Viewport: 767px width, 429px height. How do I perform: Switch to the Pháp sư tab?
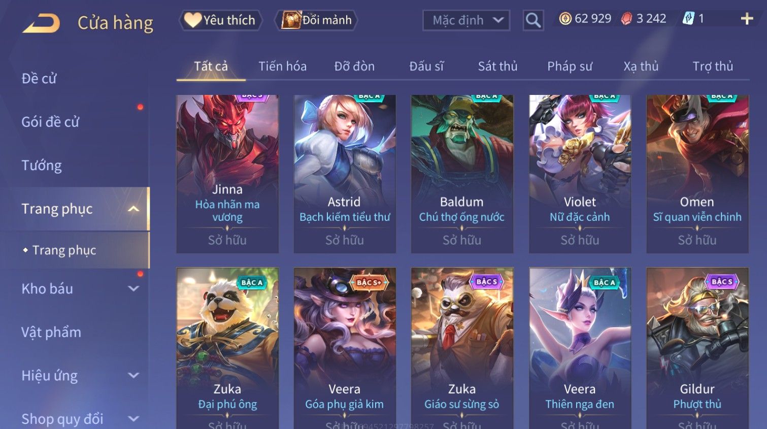pos(570,67)
